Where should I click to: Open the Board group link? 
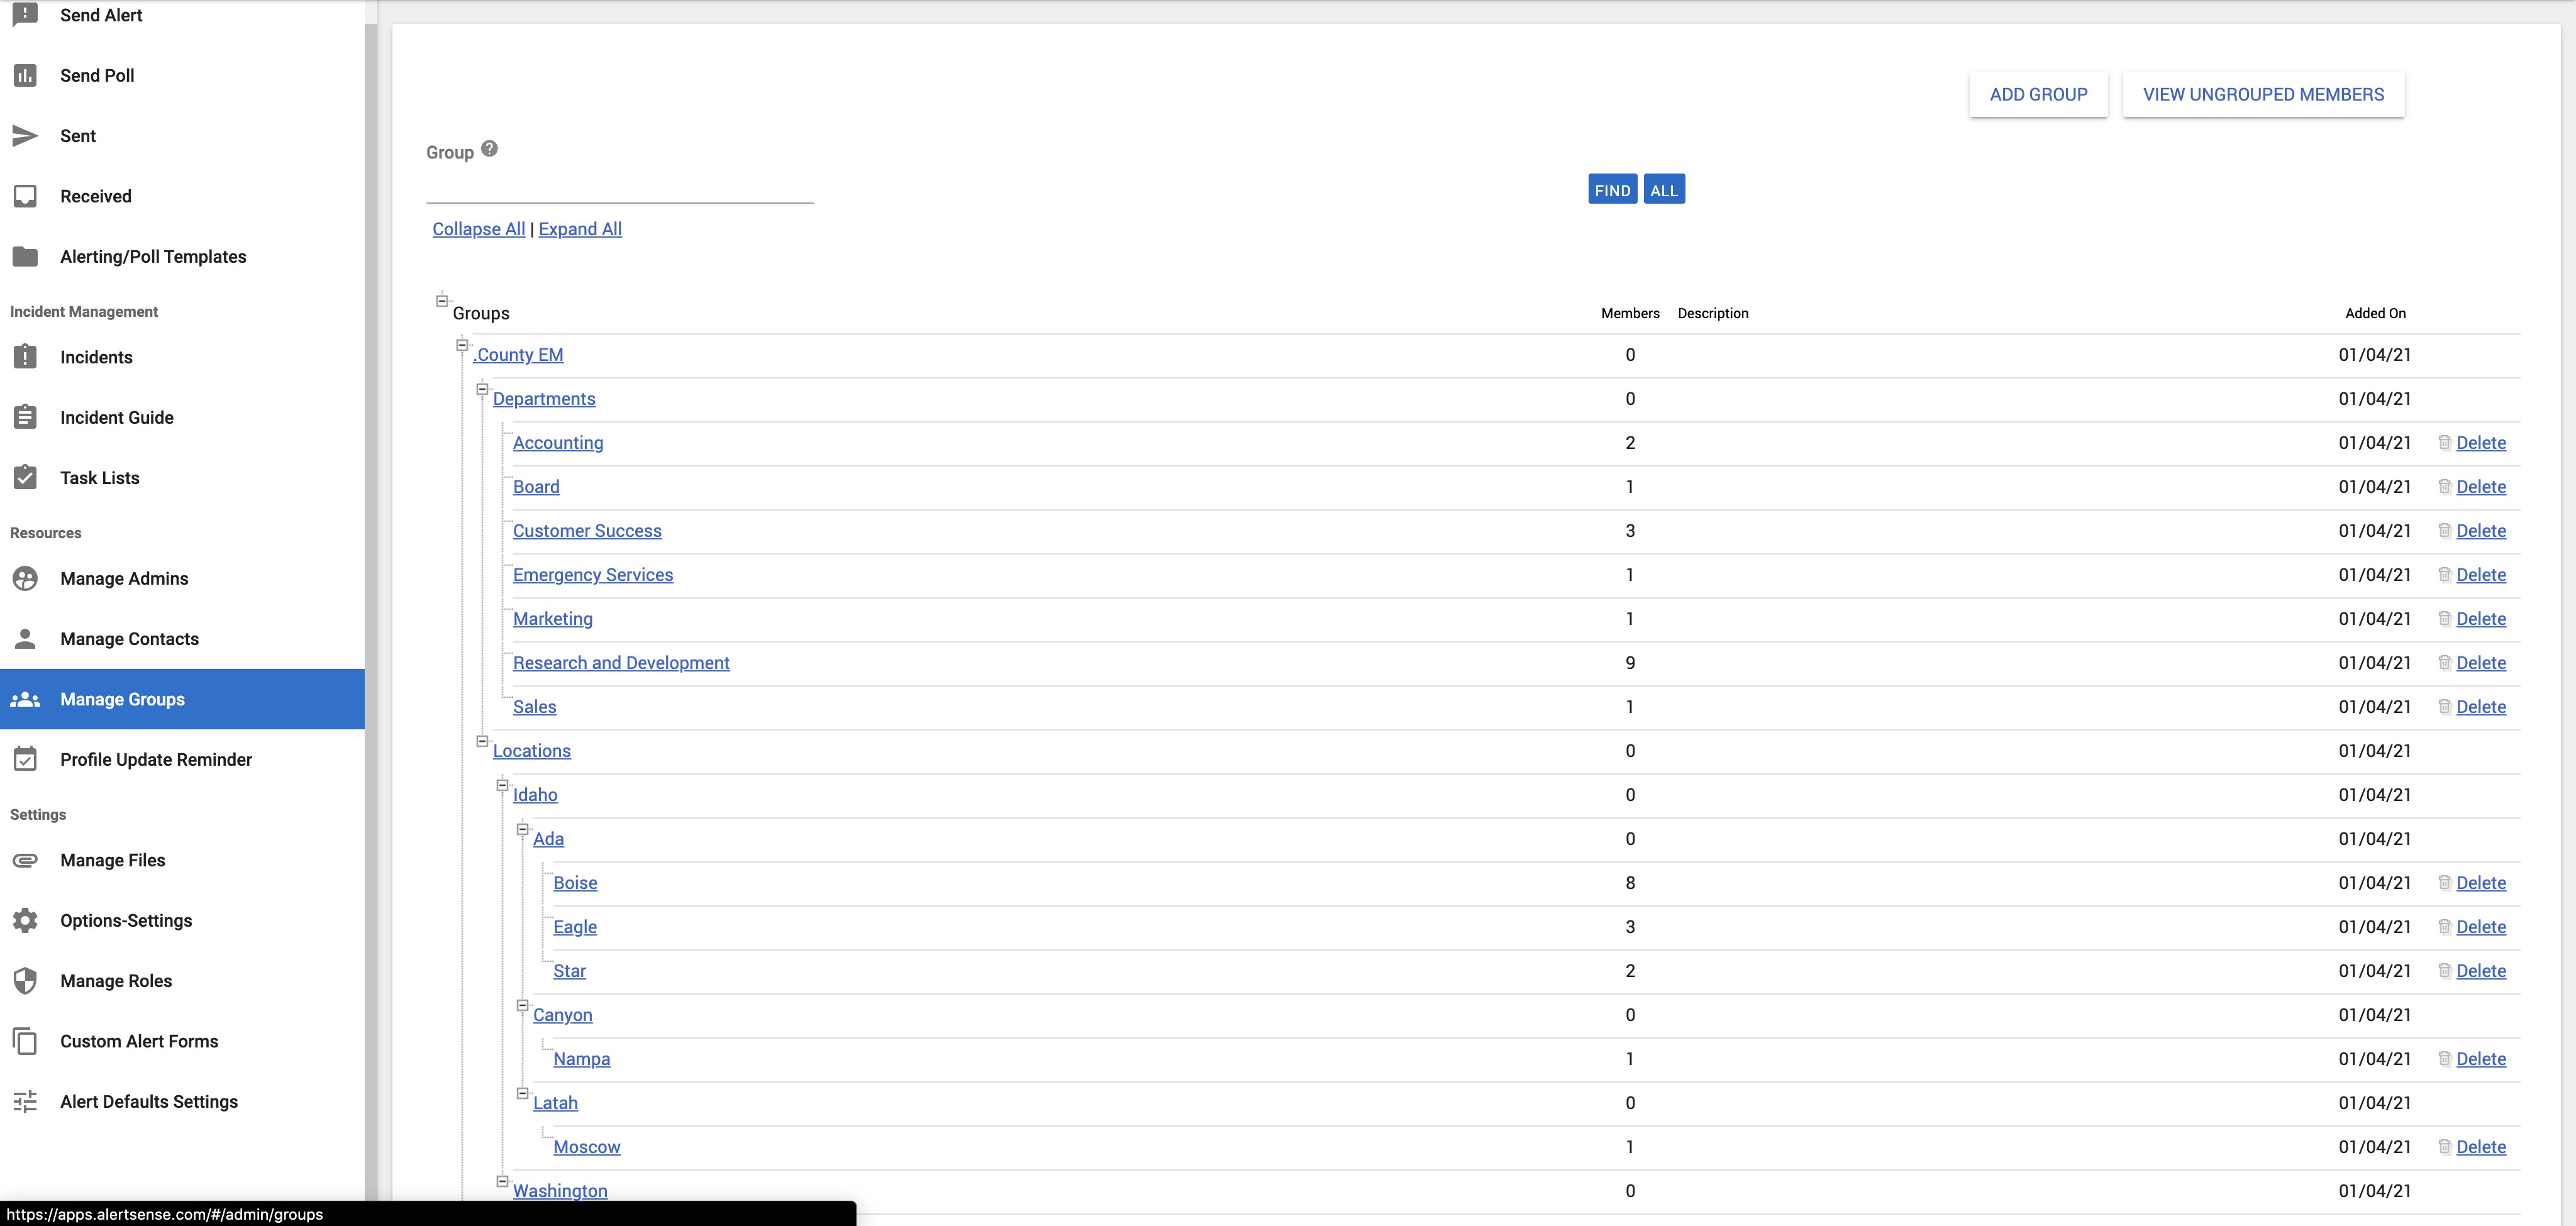(x=536, y=486)
